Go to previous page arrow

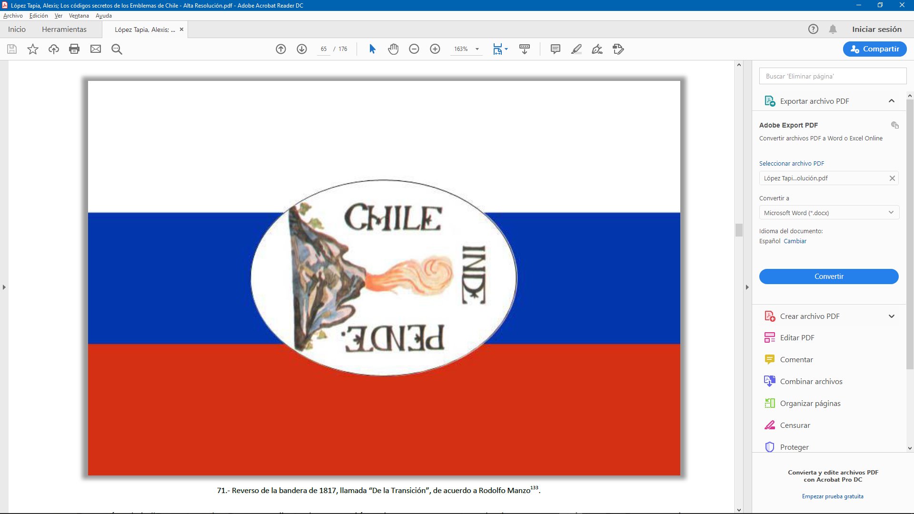tap(281, 49)
